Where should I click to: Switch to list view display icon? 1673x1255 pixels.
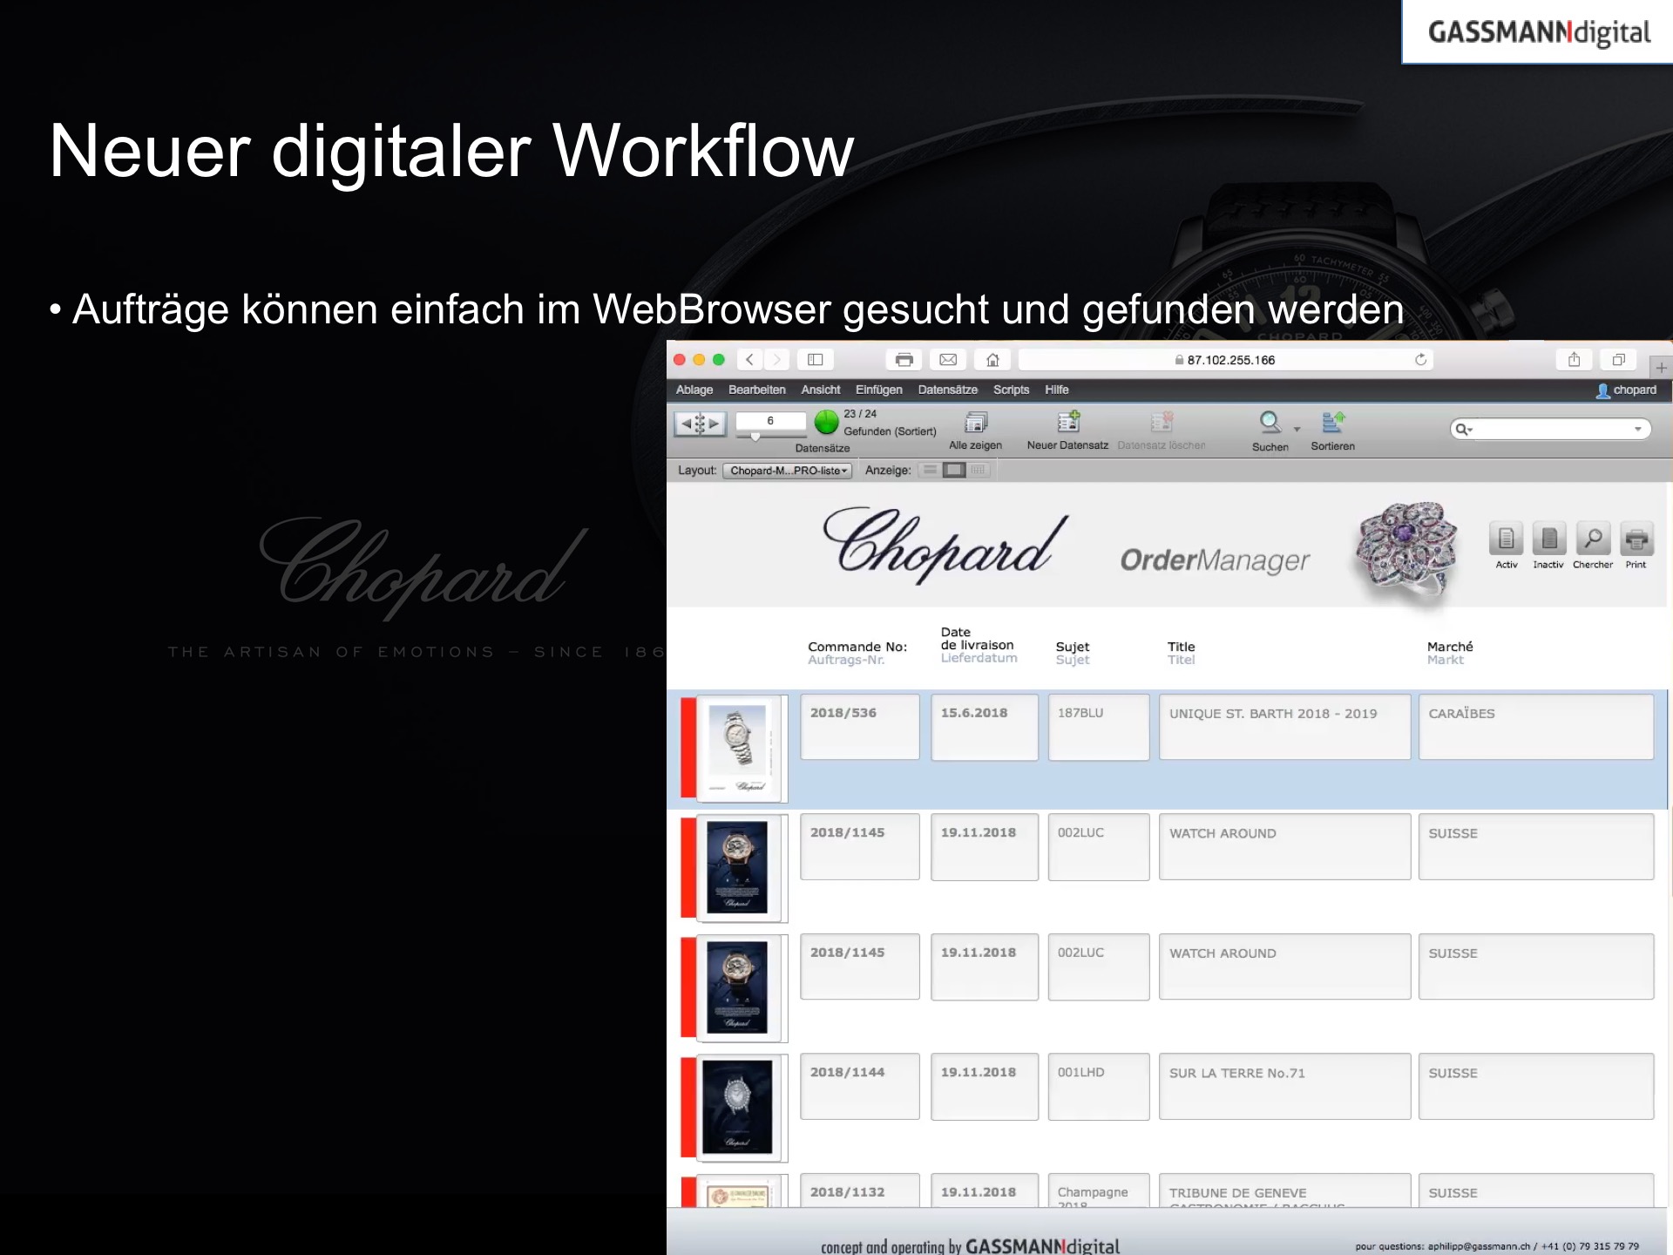pyautogui.click(x=954, y=470)
